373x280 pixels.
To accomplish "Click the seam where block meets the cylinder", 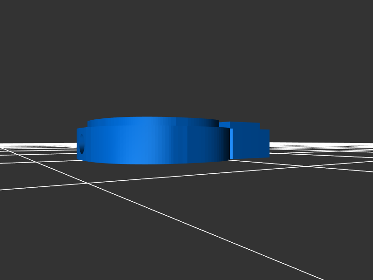I will click(229, 143).
